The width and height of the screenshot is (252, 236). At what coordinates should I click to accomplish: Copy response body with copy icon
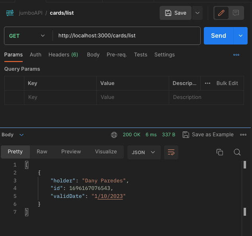pos(220,152)
